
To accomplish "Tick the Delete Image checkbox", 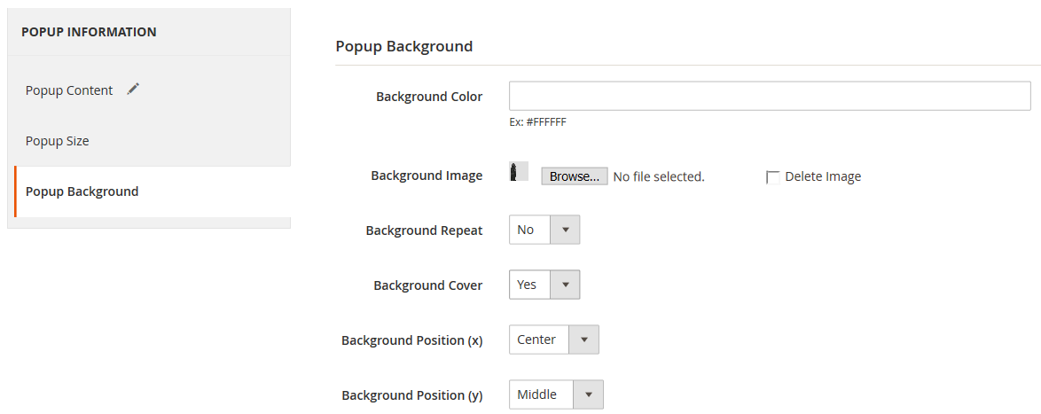I will 773,177.
